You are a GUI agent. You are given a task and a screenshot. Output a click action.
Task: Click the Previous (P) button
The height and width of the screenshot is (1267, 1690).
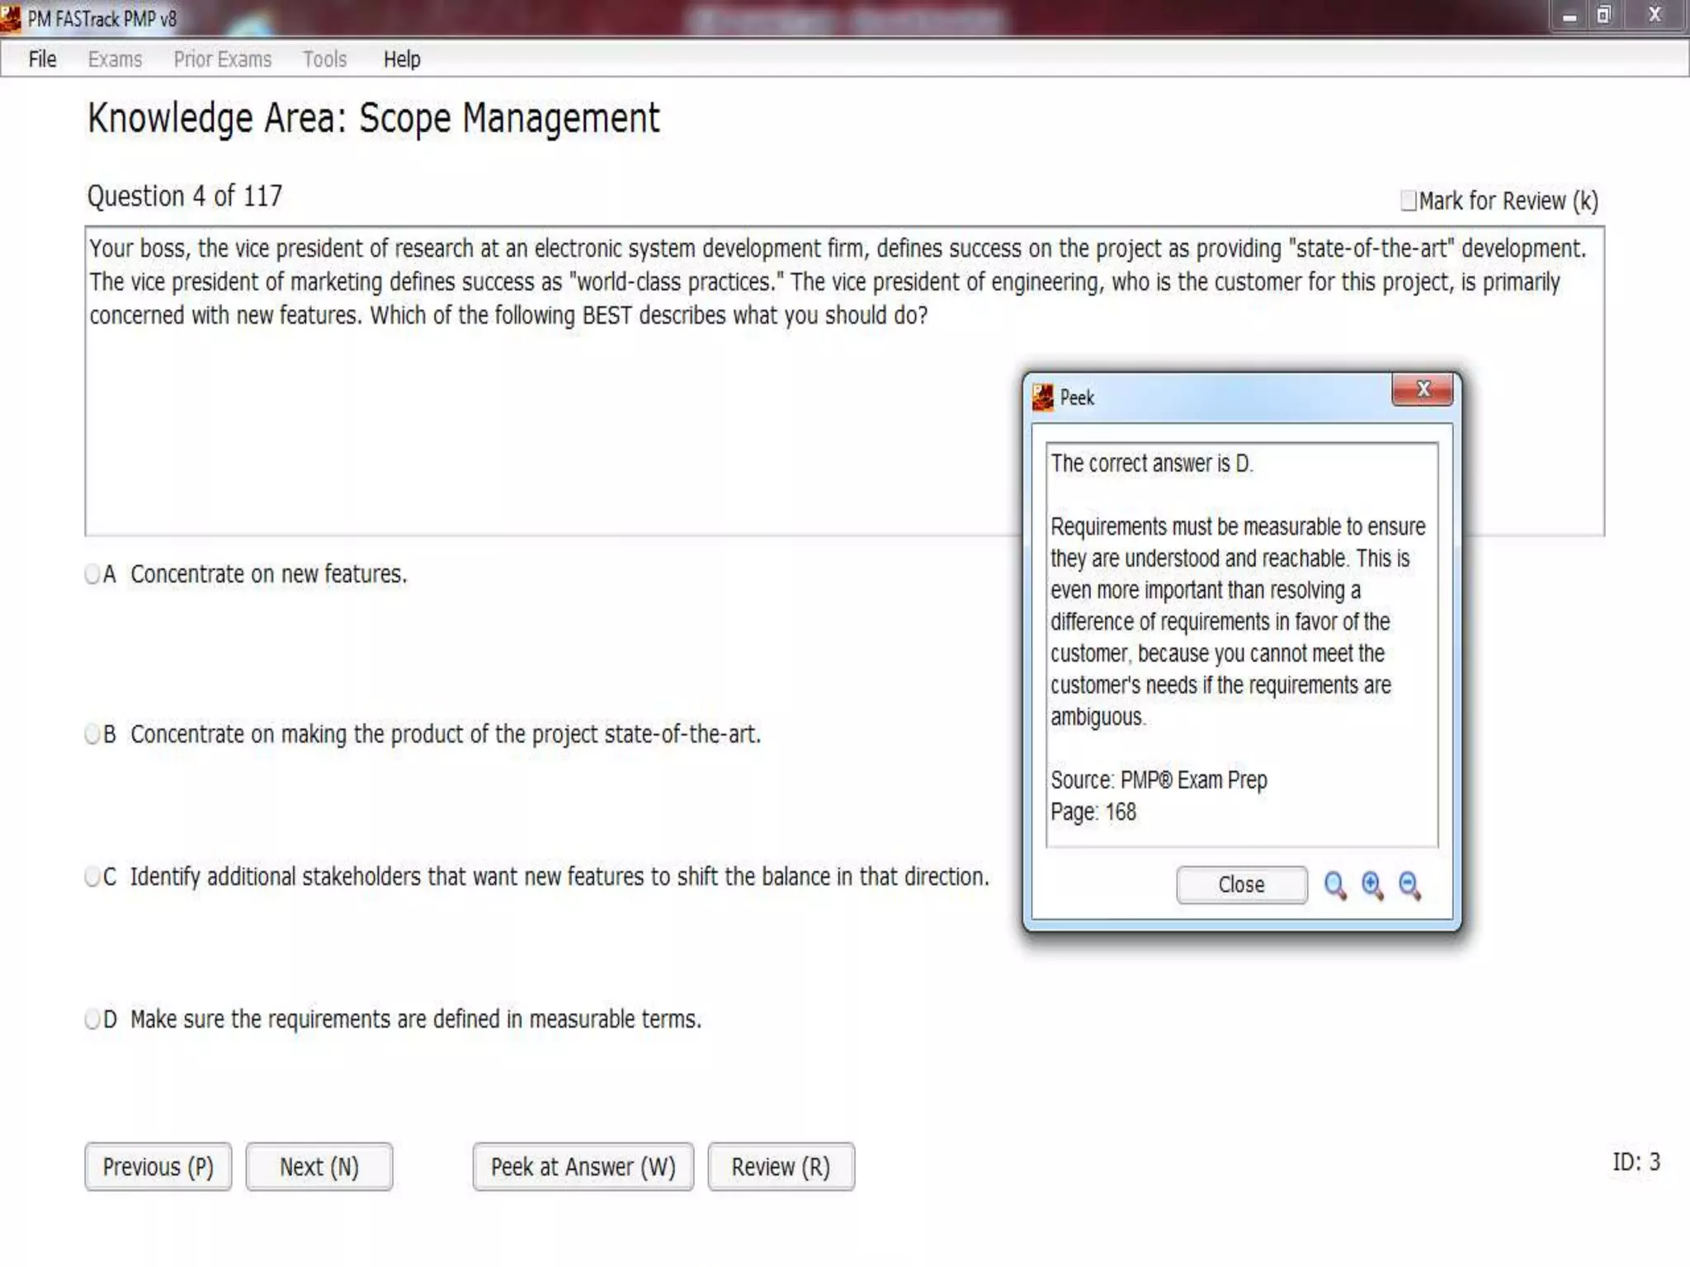pos(158,1166)
